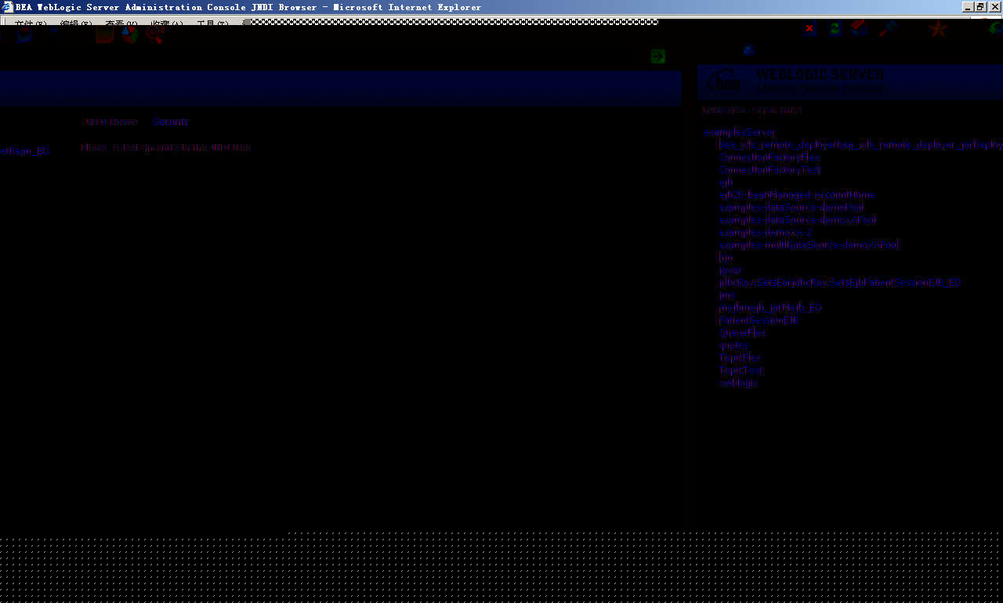Viewport: 1003px width, 603px height.
Task: Click the Stop loading icon
Action: (809, 28)
